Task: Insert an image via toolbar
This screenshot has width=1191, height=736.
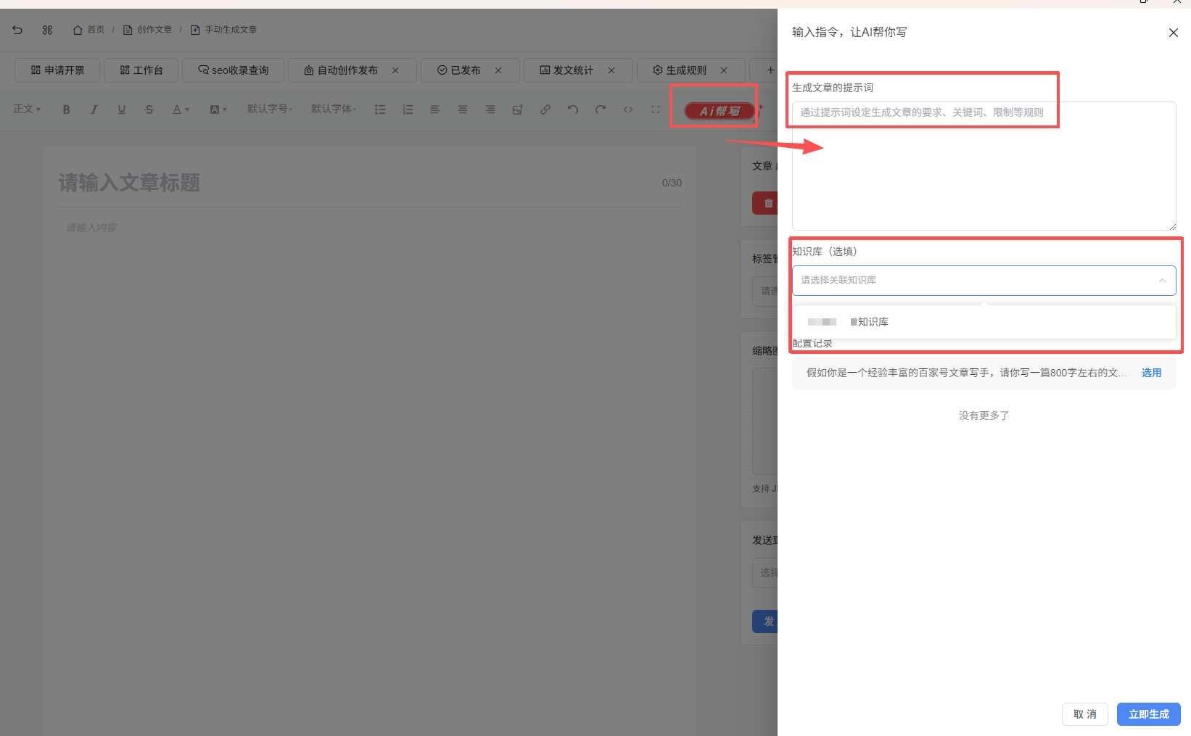Action: click(x=517, y=109)
